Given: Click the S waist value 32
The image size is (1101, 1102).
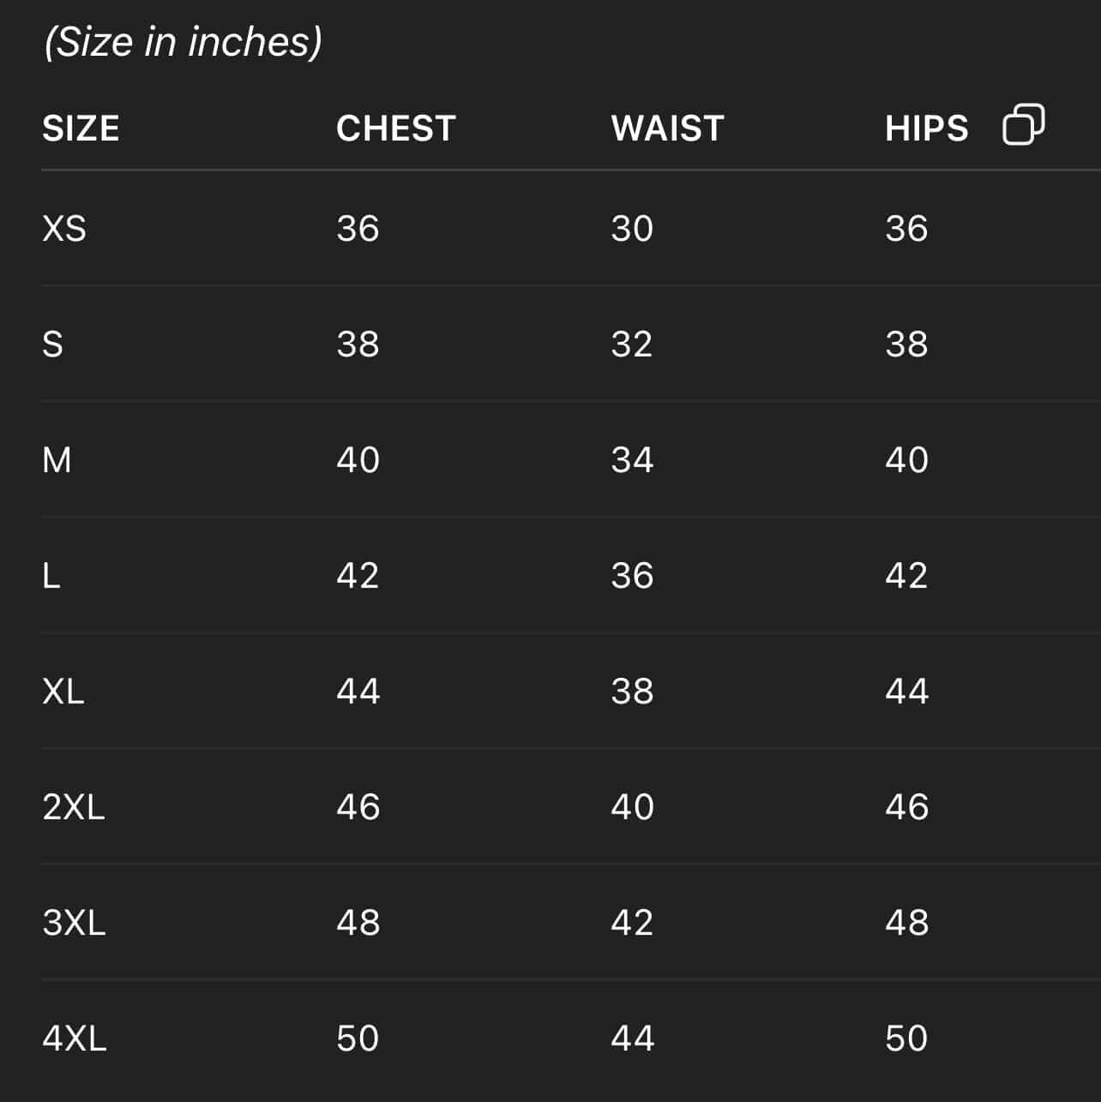Looking at the screenshot, I should click(632, 344).
